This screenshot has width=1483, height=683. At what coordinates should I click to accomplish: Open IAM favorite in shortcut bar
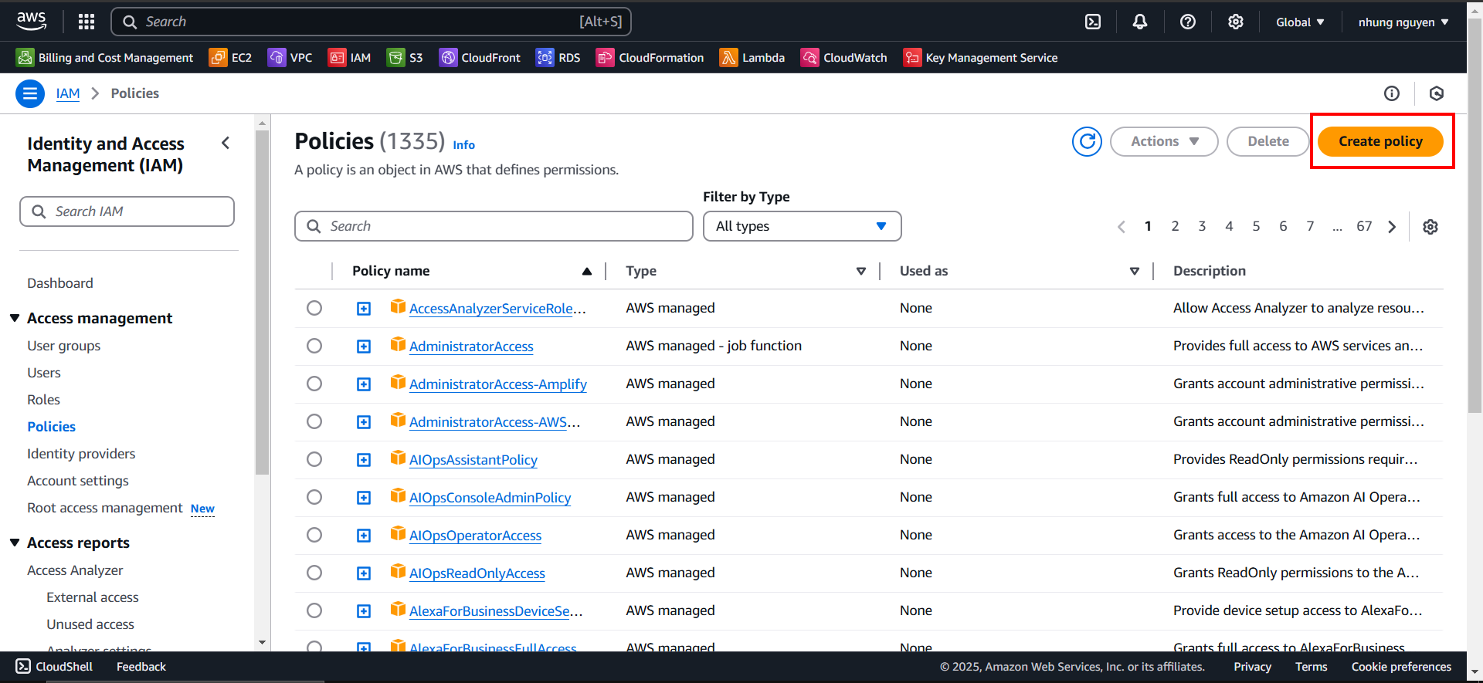(x=350, y=58)
